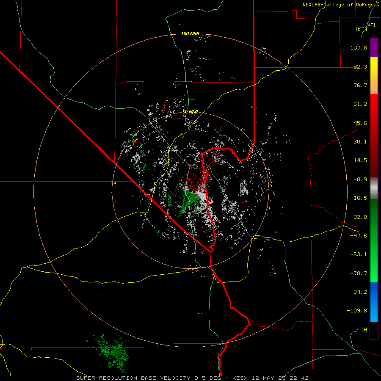Select the 14.5 scale value
This screenshot has width=381, height=381.
[x=360, y=160]
